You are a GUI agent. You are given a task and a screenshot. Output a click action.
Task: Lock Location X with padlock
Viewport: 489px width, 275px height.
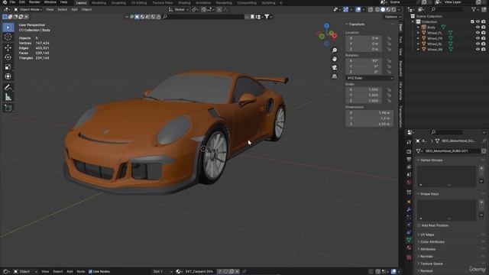(x=389, y=38)
